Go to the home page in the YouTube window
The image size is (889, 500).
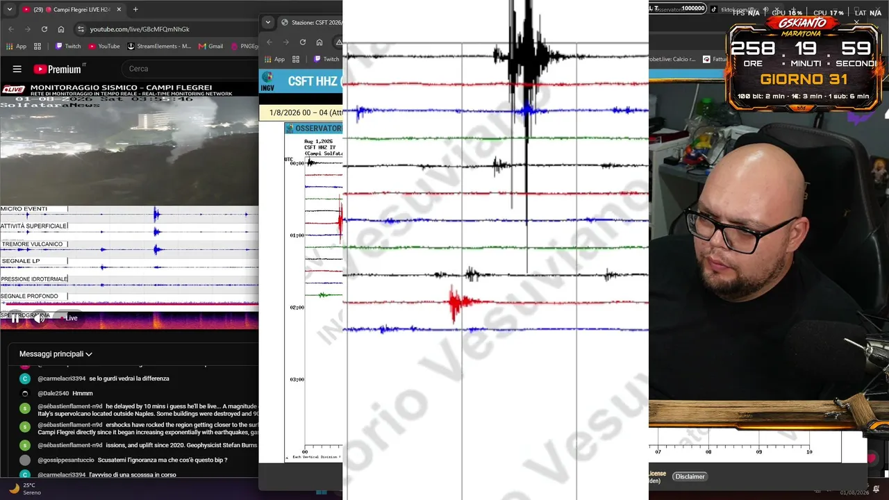click(x=61, y=29)
